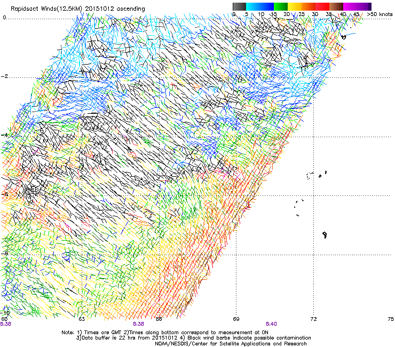The height and width of the screenshot is (347, 395).
Task: Click the brown 35-40 knots legend segment
Action: (x=336, y=6)
